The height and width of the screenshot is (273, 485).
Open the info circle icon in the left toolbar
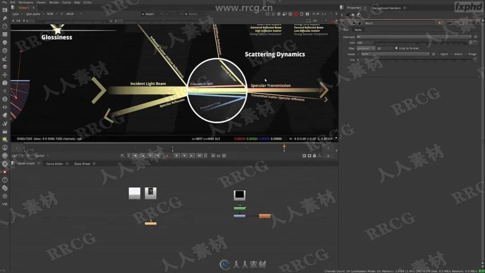[x=4, y=180]
